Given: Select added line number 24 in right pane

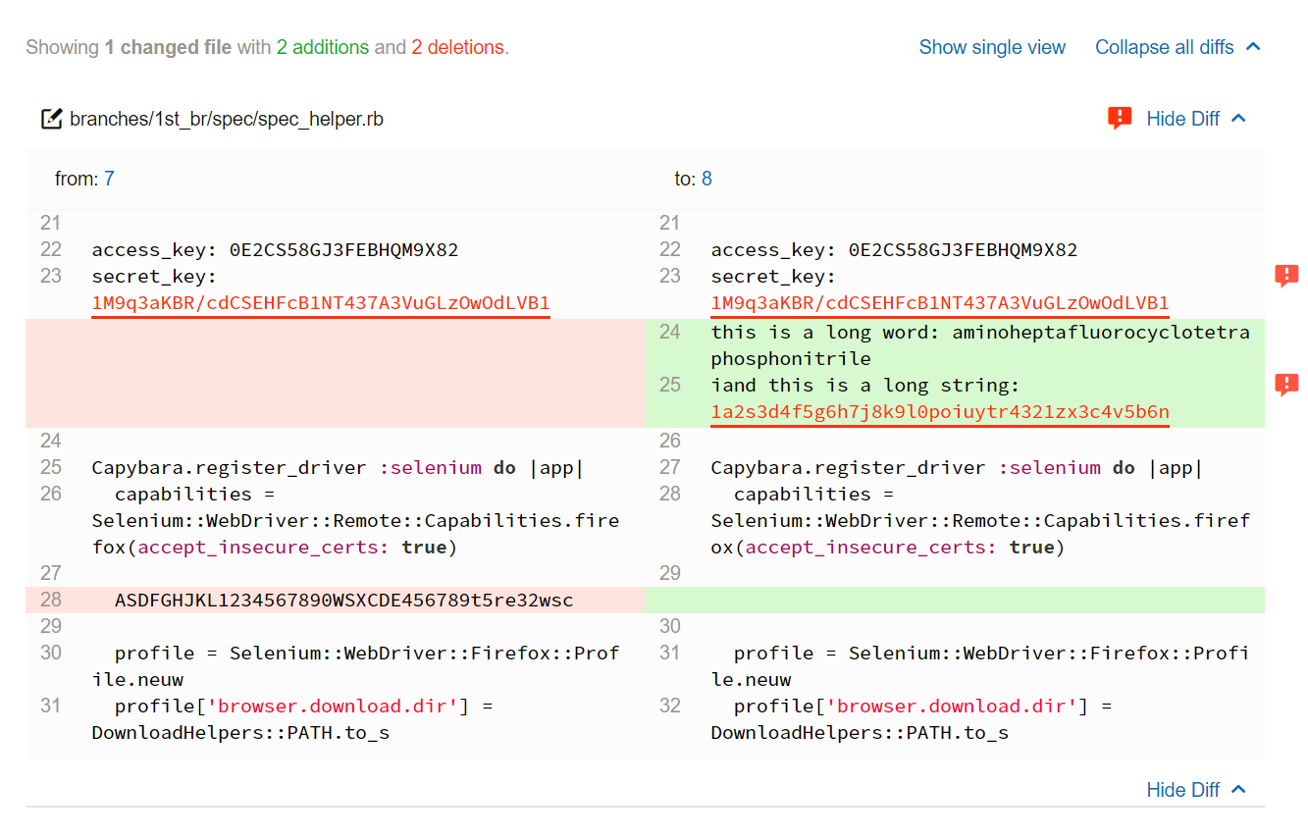Looking at the screenshot, I should point(669,332).
